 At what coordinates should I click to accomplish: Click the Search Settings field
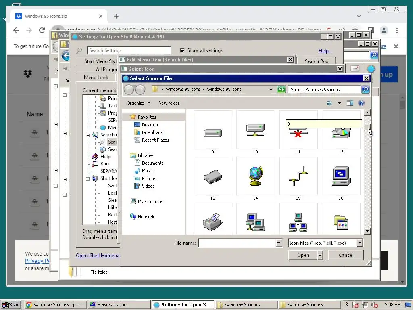tap(129, 50)
